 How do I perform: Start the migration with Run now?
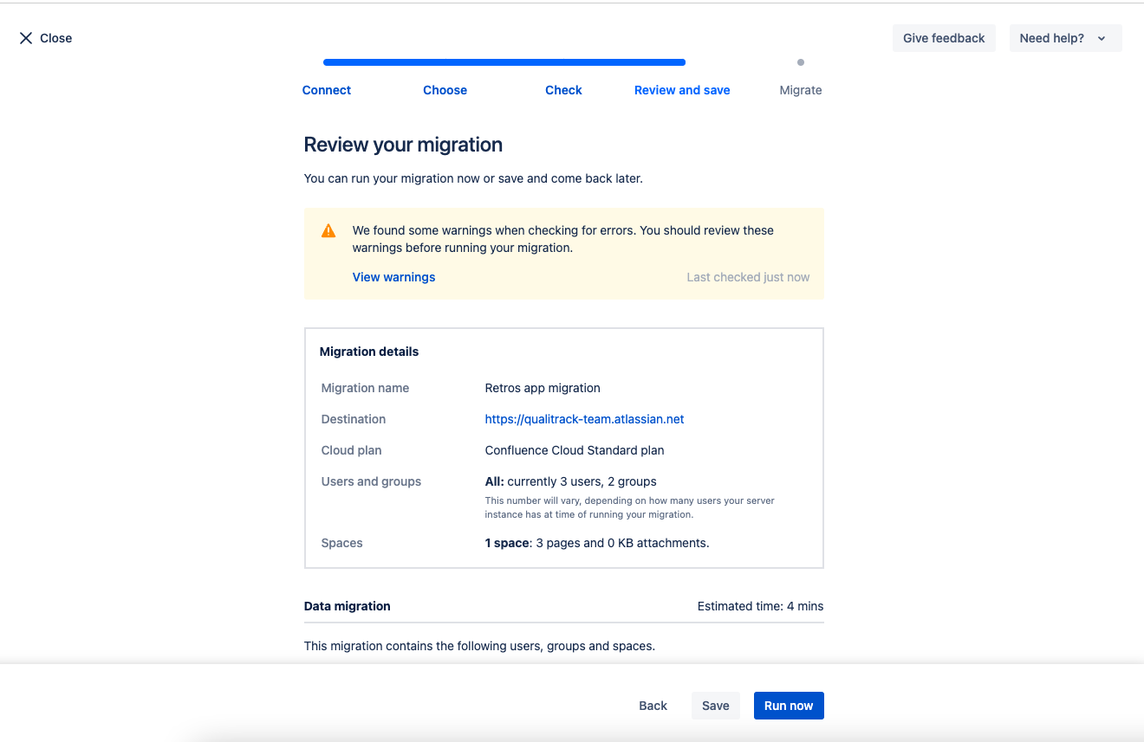click(788, 706)
